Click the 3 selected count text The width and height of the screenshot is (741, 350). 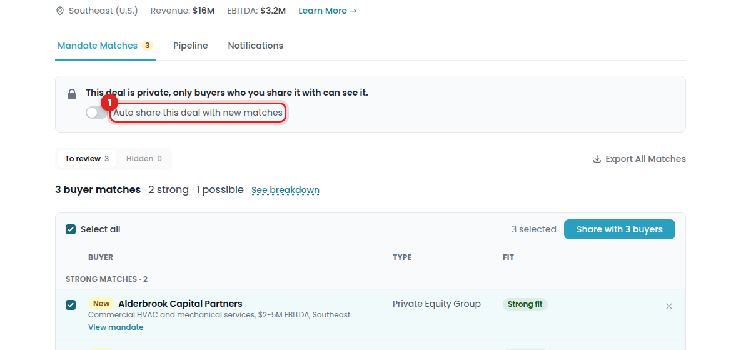[533, 229]
